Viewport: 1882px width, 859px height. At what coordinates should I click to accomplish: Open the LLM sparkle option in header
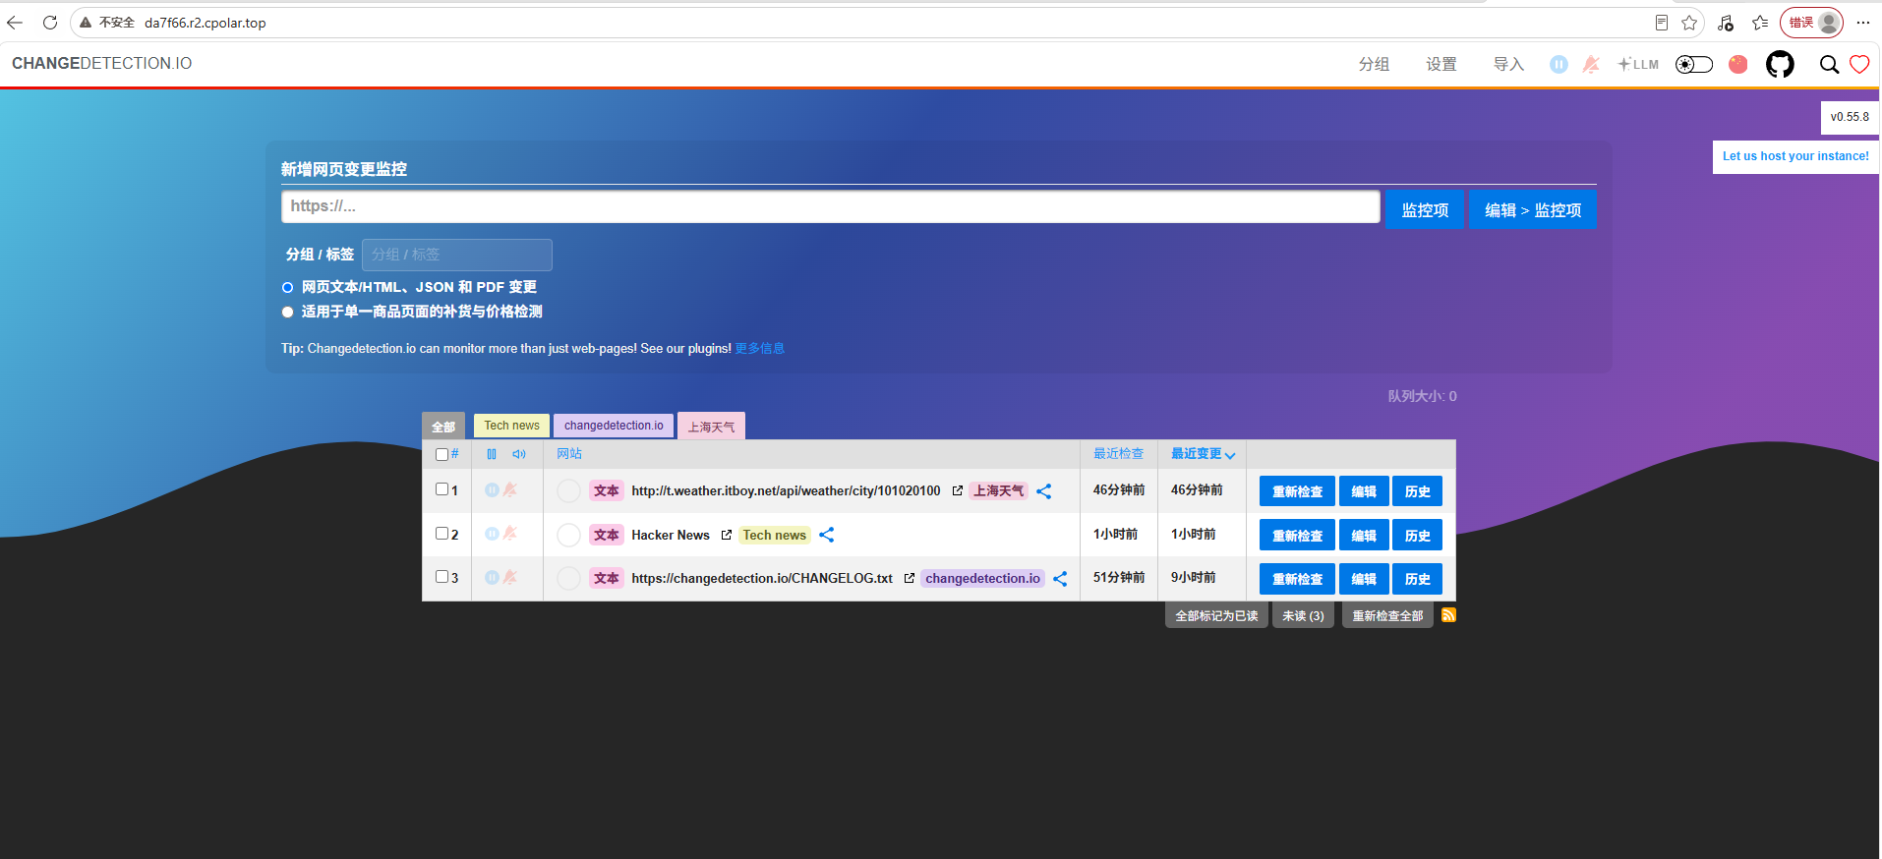tap(1638, 64)
